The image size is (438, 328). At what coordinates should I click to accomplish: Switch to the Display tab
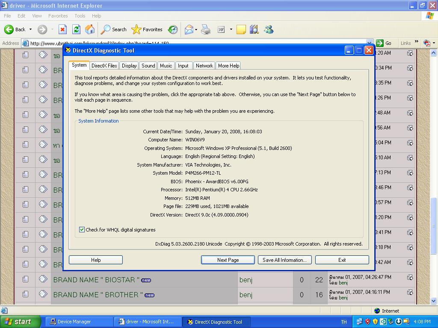(x=129, y=66)
